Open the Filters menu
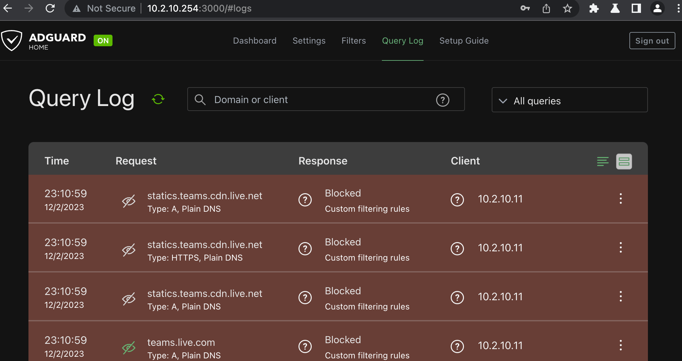Image resolution: width=682 pixels, height=361 pixels. (353, 41)
